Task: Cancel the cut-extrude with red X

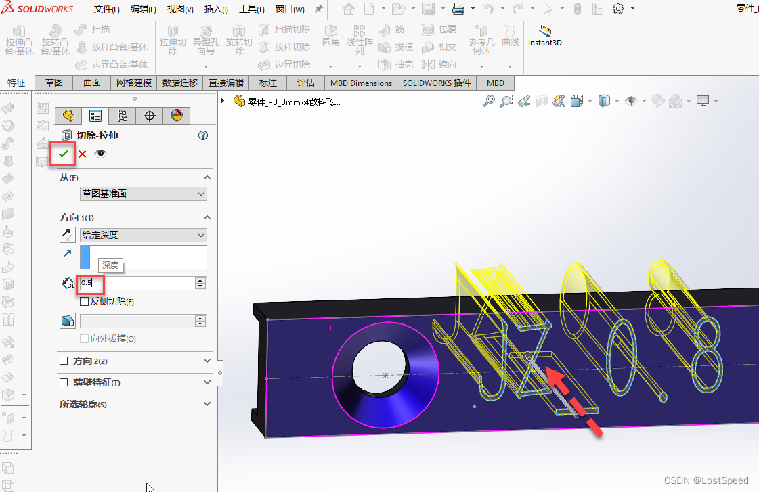Action: tap(83, 154)
